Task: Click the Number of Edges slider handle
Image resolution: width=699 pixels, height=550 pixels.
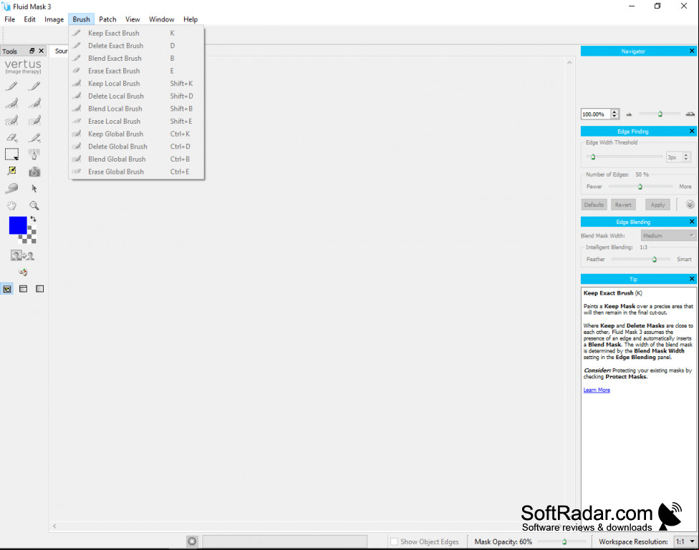Action: (x=640, y=187)
